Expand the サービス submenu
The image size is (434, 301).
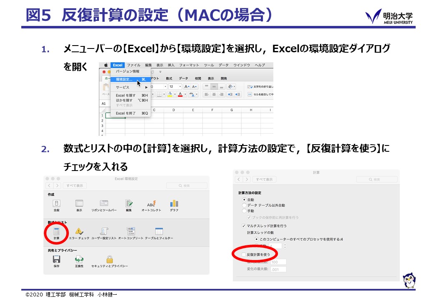[x=131, y=87]
